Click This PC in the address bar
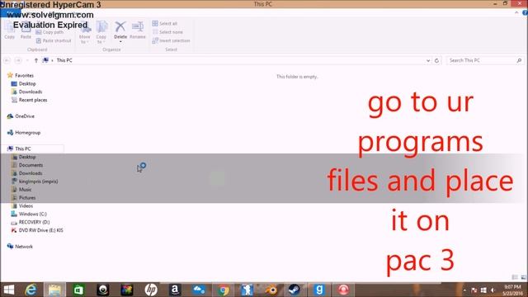This screenshot has width=528, height=297. click(x=64, y=60)
